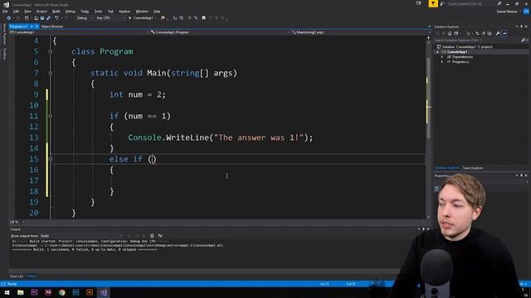Open Google Chrome from the taskbar

tap(62, 292)
